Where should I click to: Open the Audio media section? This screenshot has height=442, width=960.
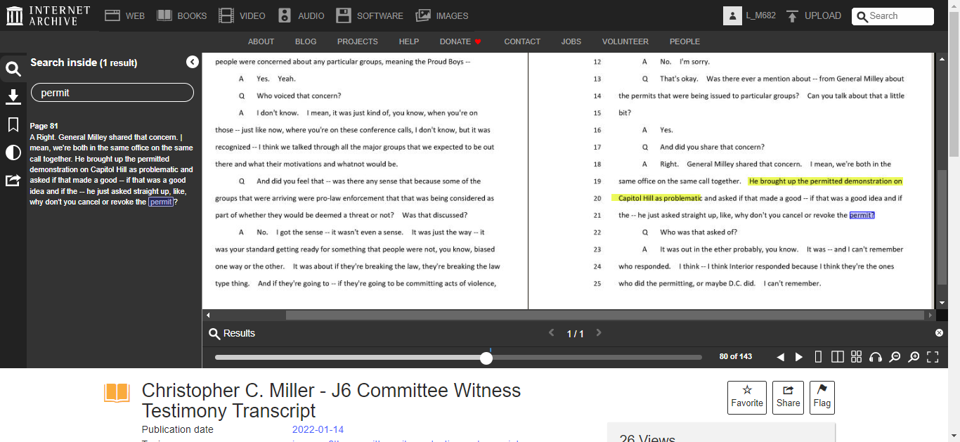click(301, 15)
